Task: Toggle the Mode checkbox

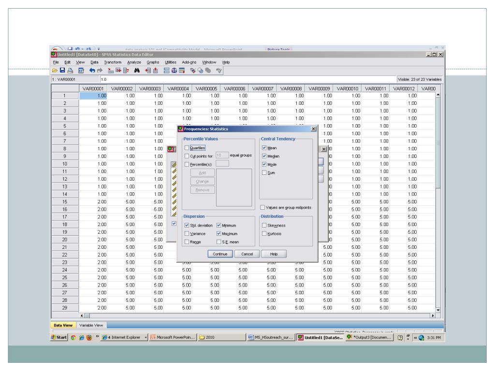Action: (264, 164)
